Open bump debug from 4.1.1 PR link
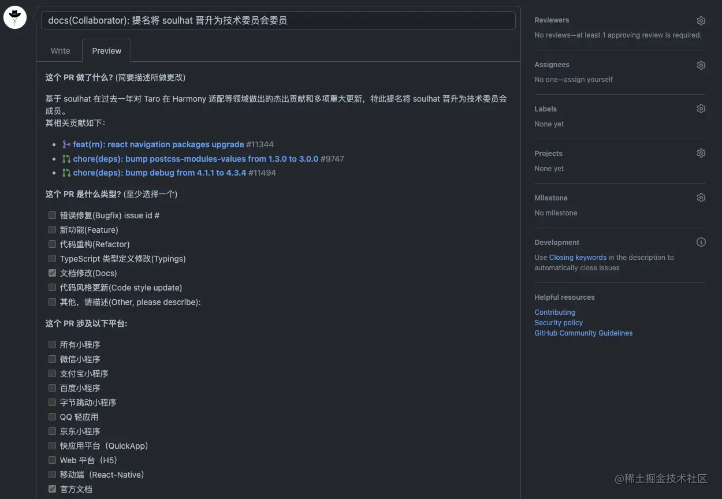 (159, 173)
